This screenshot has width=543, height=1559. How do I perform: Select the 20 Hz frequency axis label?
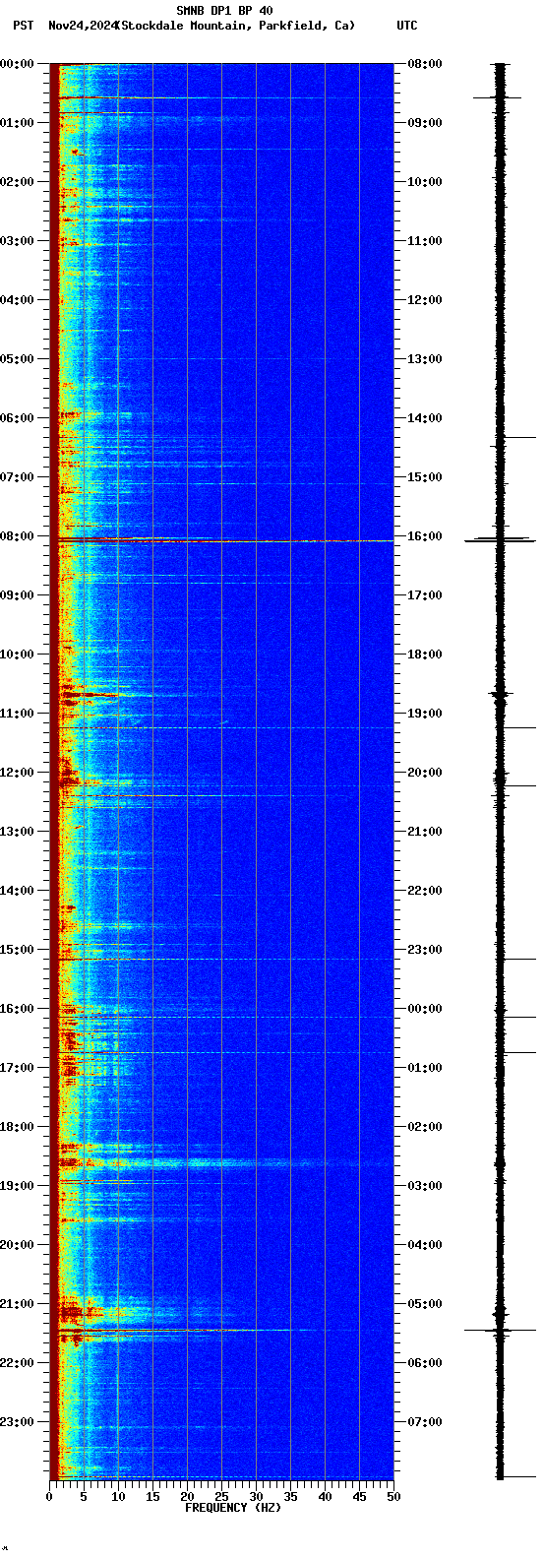pyautogui.click(x=187, y=1497)
